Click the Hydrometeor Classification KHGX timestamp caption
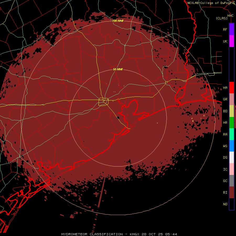The image size is (236, 236). click(x=119, y=234)
